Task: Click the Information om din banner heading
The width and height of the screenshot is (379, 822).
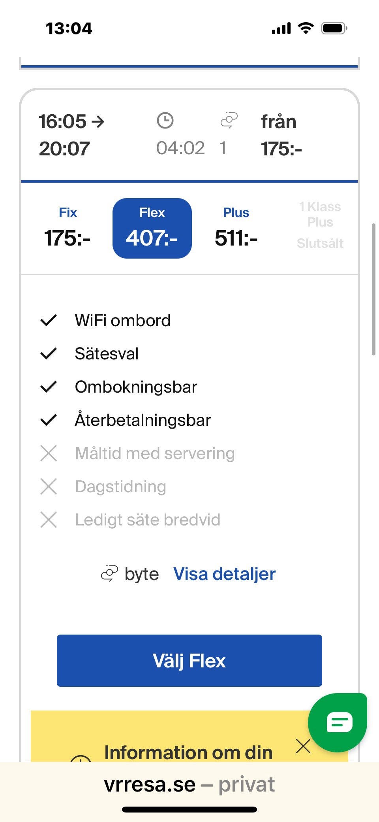Action: coord(188,752)
